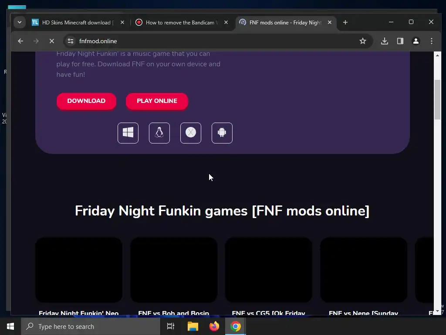Click the page scrollbar up arrow
The image size is (446, 335).
(437, 55)
